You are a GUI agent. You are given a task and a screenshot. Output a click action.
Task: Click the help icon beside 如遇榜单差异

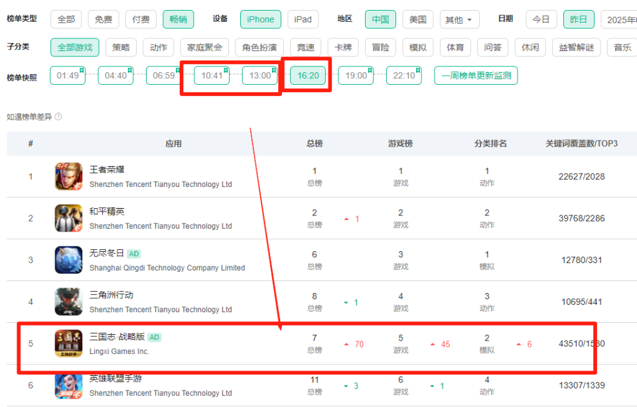click(58, 117)
